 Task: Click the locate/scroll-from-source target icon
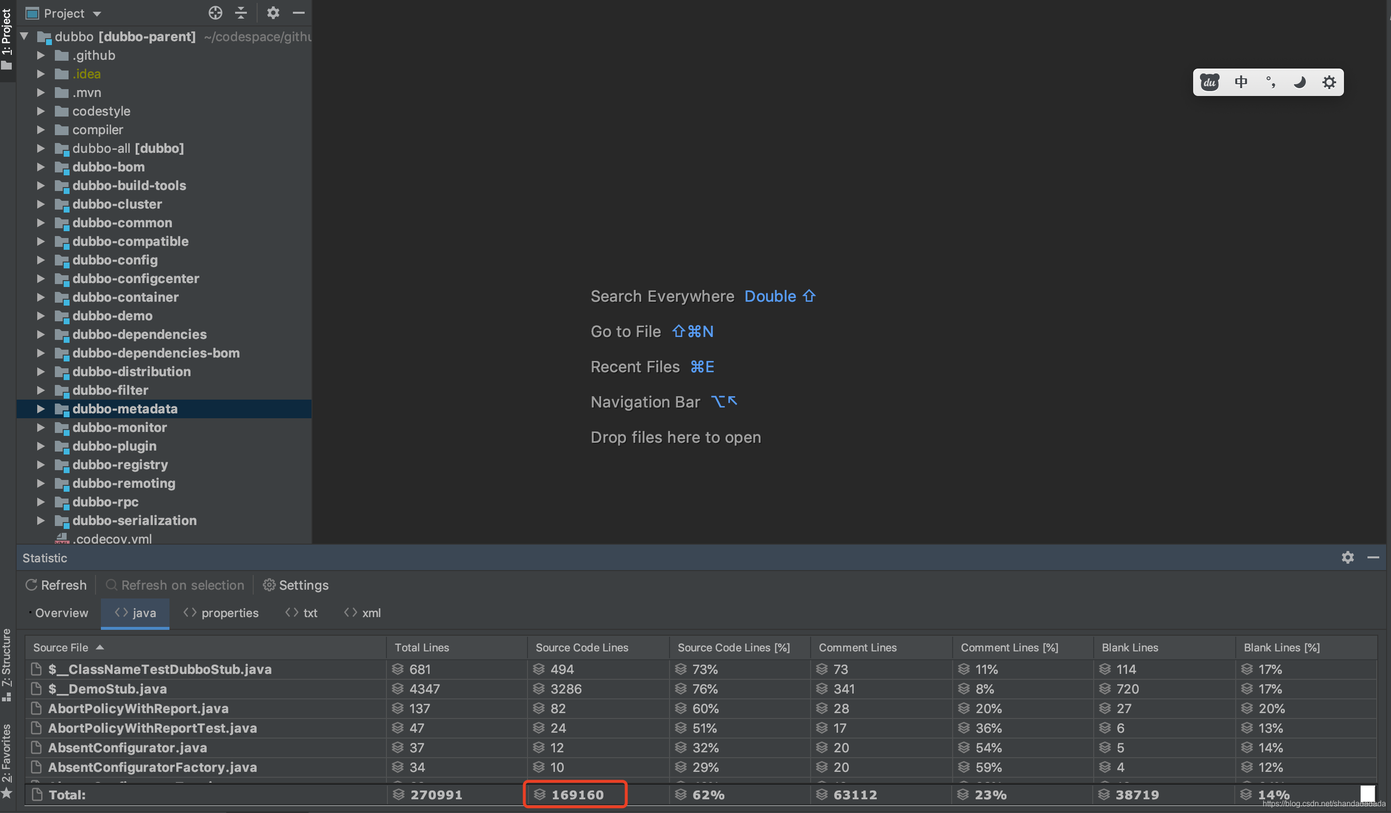[216, 13]
